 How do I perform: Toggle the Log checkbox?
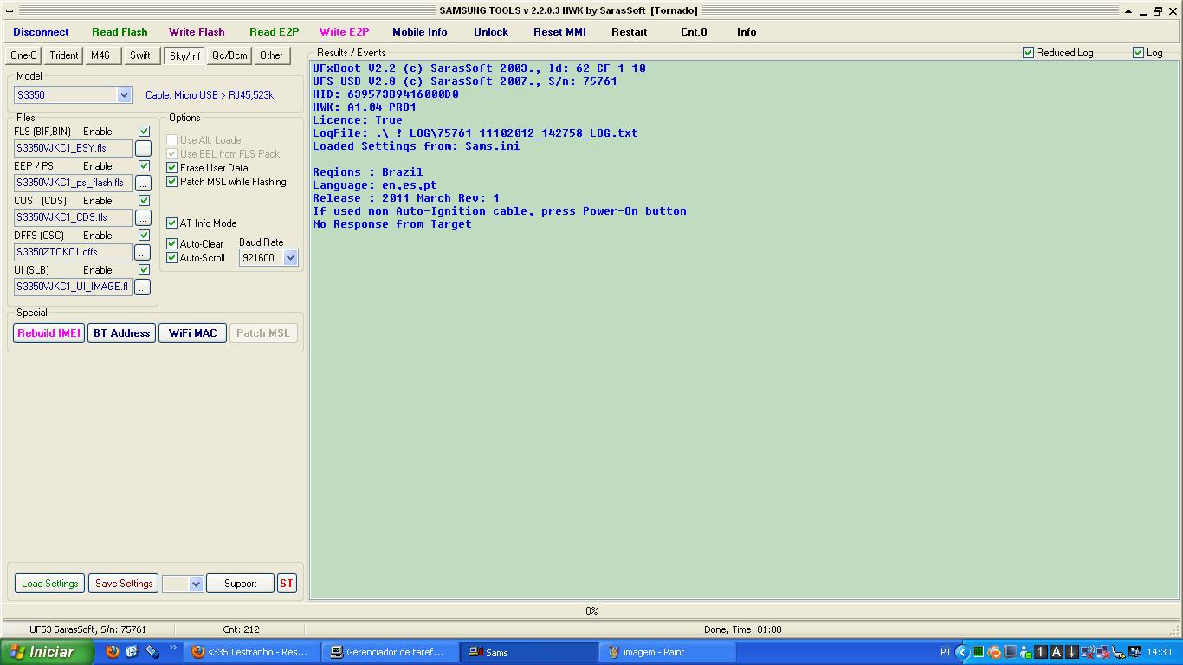coord(1138,53)
